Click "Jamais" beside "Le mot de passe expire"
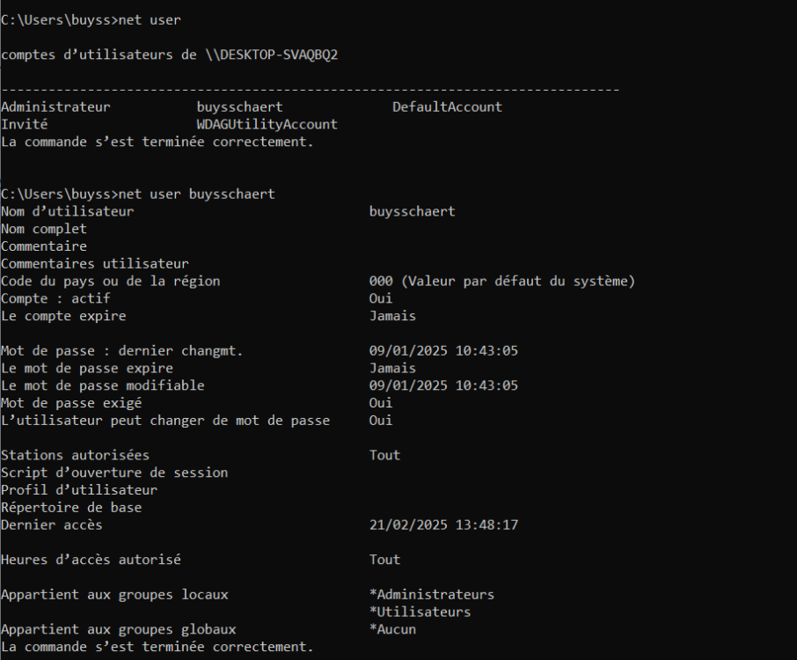This screenshot has height=660, width=797. 392,369
